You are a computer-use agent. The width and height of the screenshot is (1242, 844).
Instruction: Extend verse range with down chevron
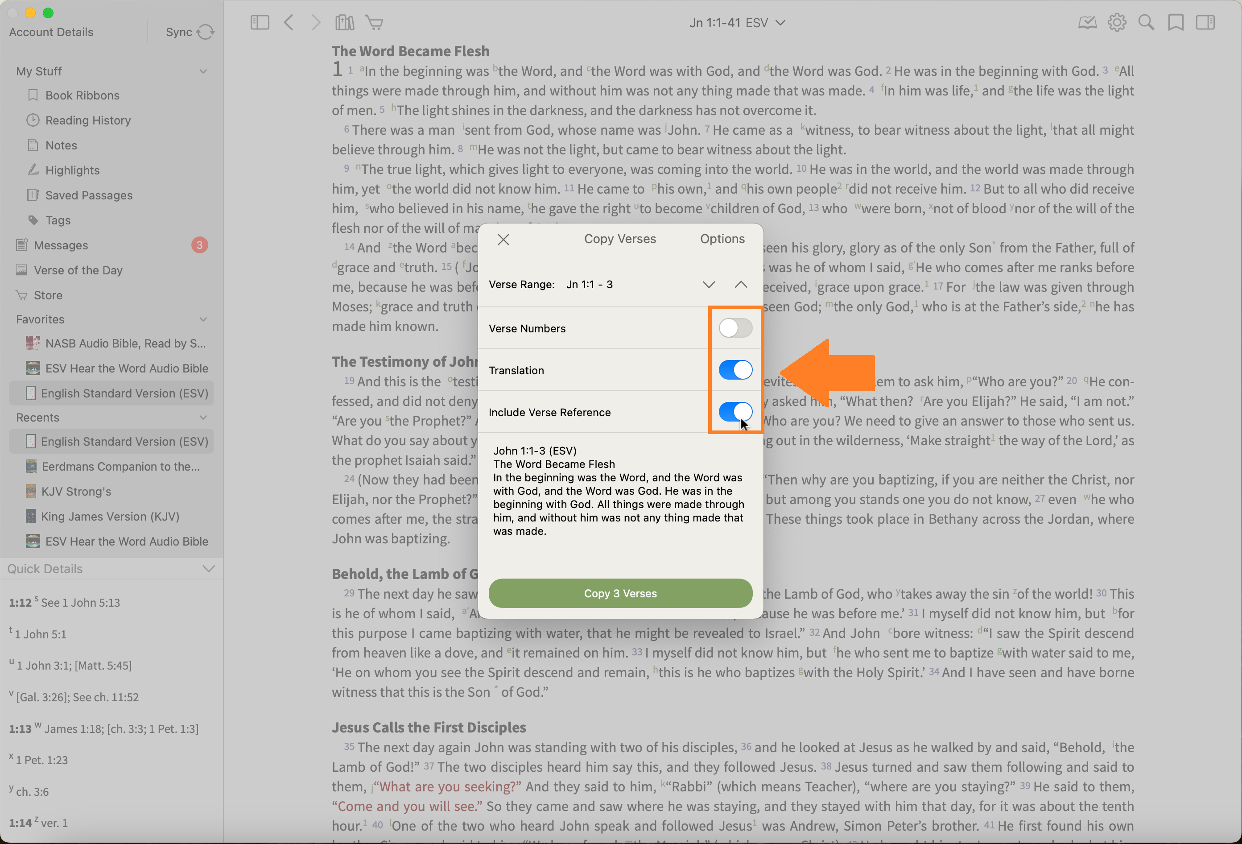coord(709,284)
